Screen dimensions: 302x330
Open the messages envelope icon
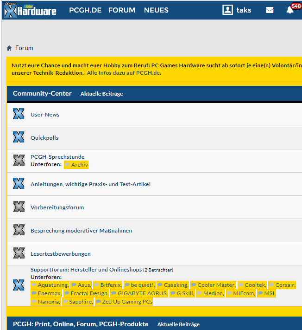tap(270, 10)
